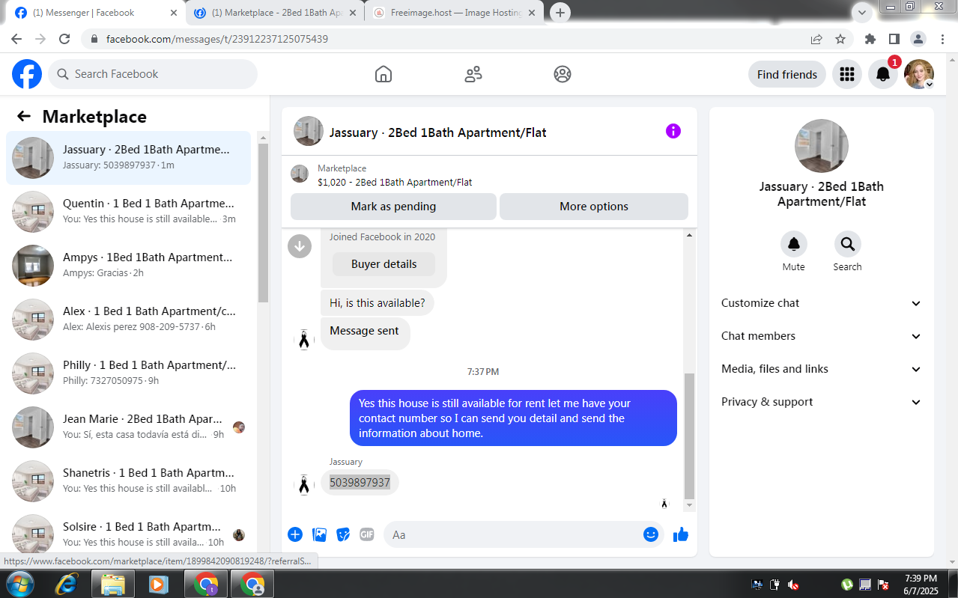Click the Mark as pending button
The width and height of the screenshot is (958, 598).
click(393, 207)
